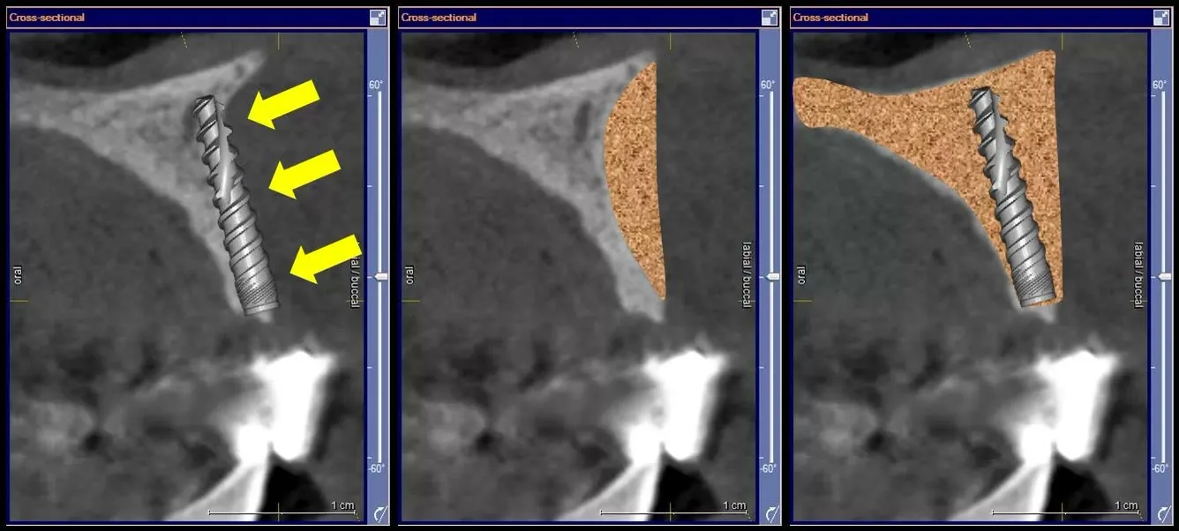Click the 'labial / buccal' label in right panel
This screenshot has height=531, width=1179.
click(1138, 276)
